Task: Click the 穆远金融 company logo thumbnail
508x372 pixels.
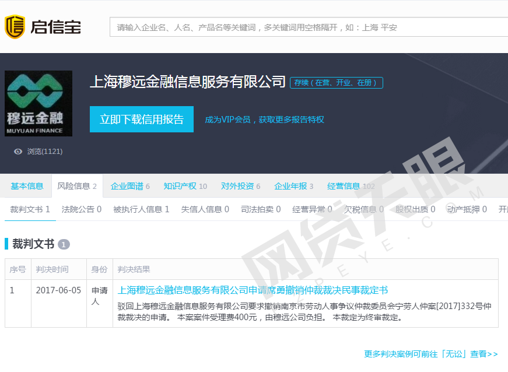Action: point(38,103)
